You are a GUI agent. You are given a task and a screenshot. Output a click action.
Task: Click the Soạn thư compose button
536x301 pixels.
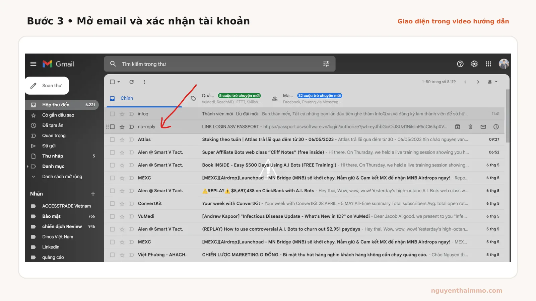coord(47,86)
